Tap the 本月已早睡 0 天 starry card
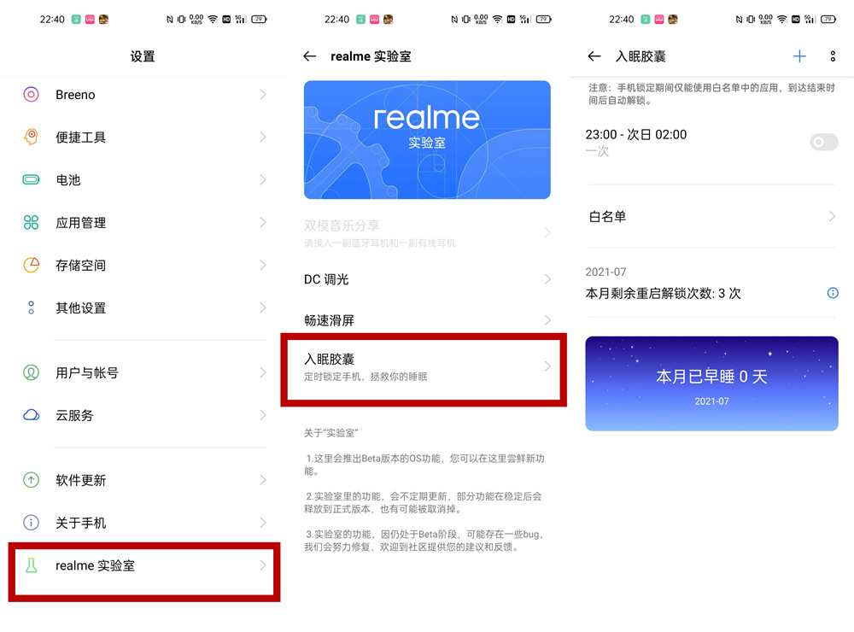This screenshot has width=854, height=632. pos(711,383)
